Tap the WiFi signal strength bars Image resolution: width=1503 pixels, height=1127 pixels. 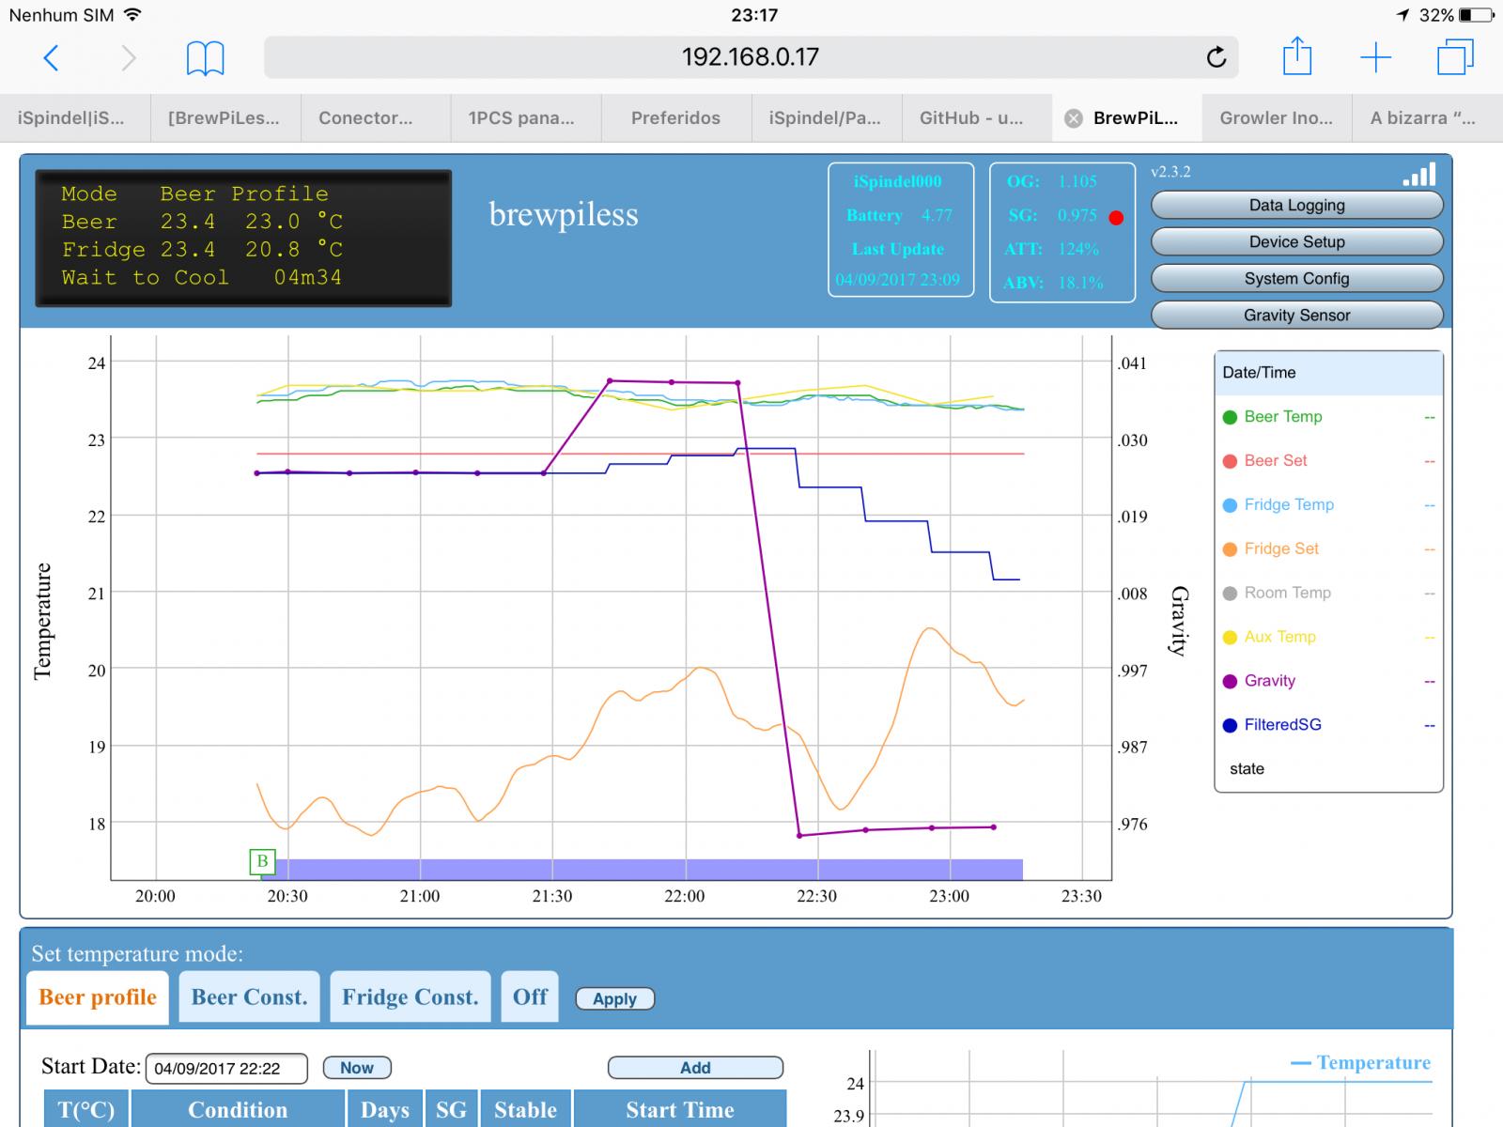[x=1418, y=175]
